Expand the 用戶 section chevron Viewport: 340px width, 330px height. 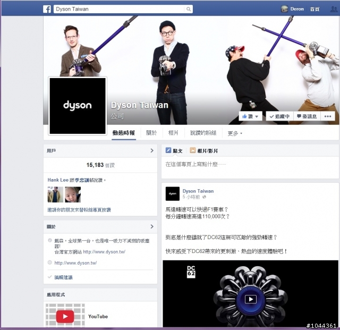(152, 150)
